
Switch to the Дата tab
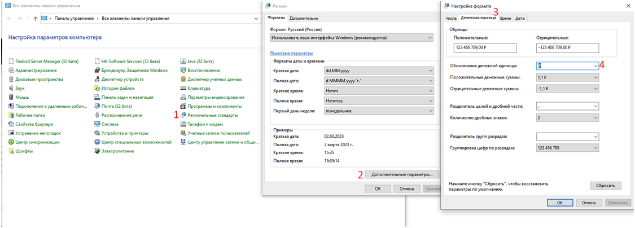click(520, 18)
